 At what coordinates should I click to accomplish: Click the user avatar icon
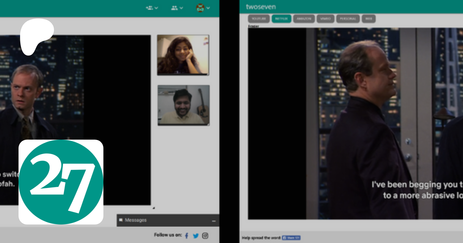[x=200, y=8]
